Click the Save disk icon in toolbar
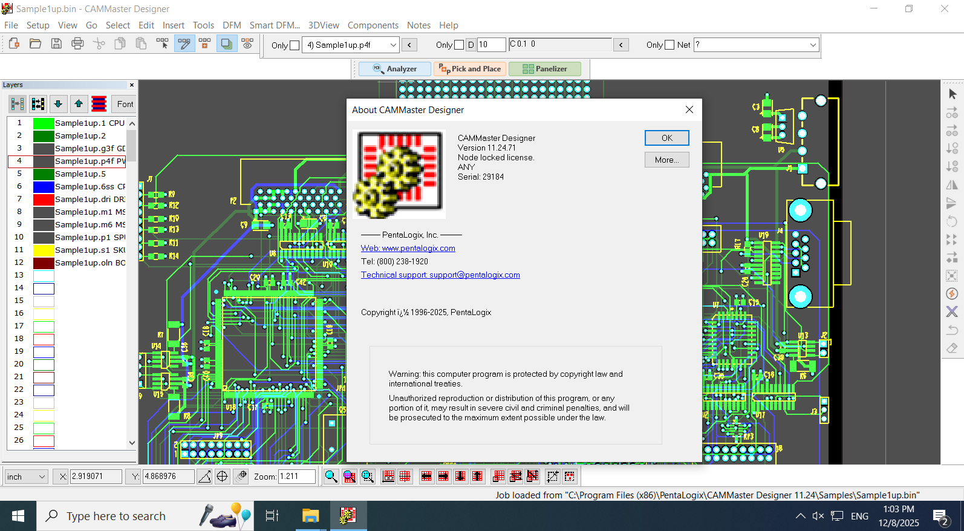This screenshot has width=964, height=531. 56,44
